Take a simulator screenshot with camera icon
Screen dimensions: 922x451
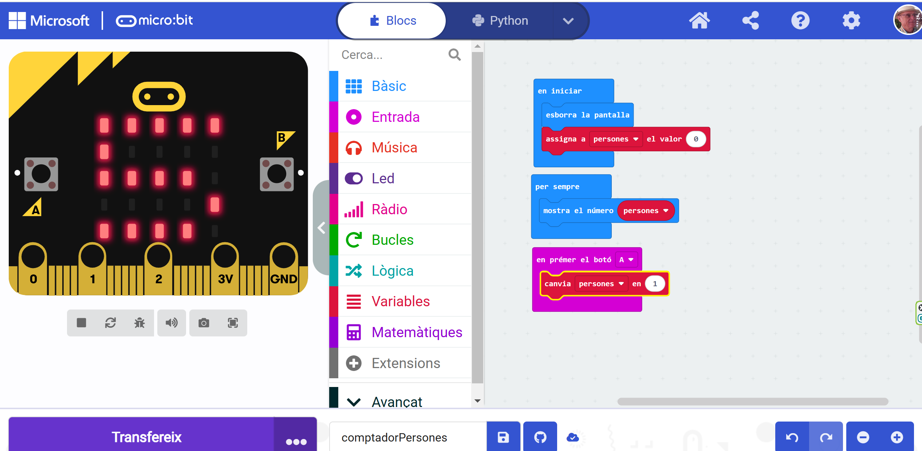(x=204, y=323)
